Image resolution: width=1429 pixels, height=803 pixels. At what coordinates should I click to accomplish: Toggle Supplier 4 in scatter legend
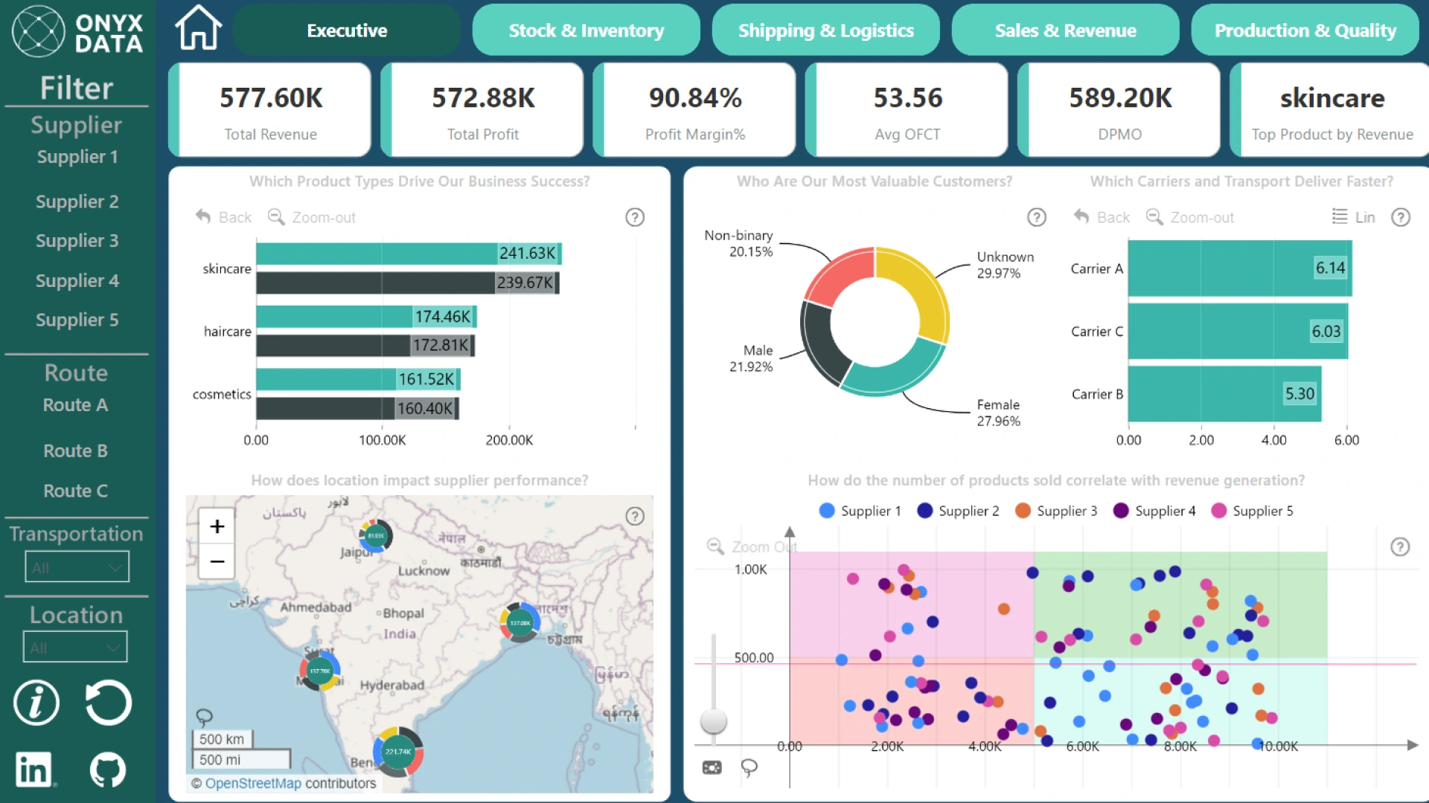coord(1154,511)
